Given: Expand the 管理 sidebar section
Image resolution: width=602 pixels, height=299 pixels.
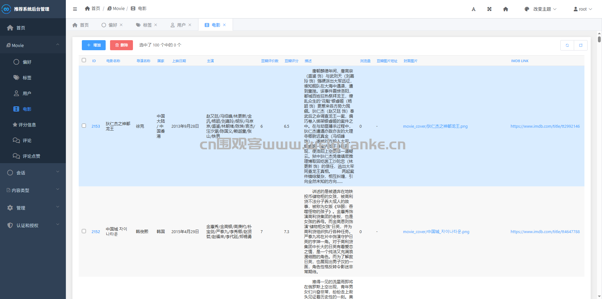Looking at the screenshot, I should tap(33, 208).
